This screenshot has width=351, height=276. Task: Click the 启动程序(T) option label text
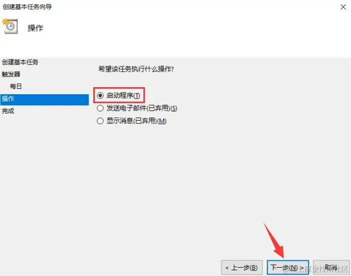[x=123, y=96]
